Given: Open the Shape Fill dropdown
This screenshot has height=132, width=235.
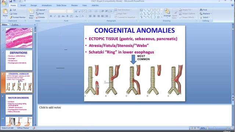Looking at the screenshot, I should coord(186,10).
